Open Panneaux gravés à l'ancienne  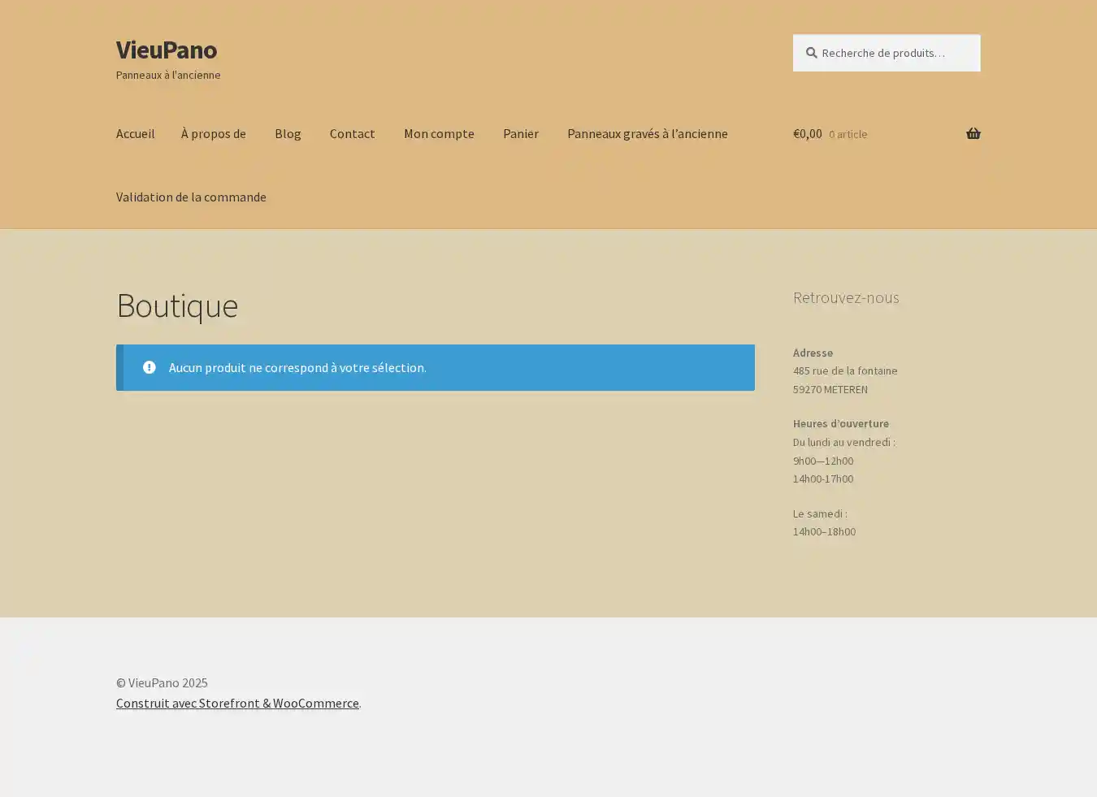(x=647, y=133)
